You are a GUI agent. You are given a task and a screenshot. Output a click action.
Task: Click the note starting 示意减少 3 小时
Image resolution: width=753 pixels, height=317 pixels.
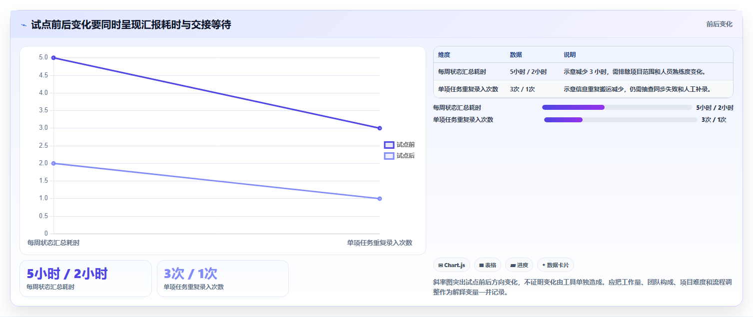coord(635,72)
